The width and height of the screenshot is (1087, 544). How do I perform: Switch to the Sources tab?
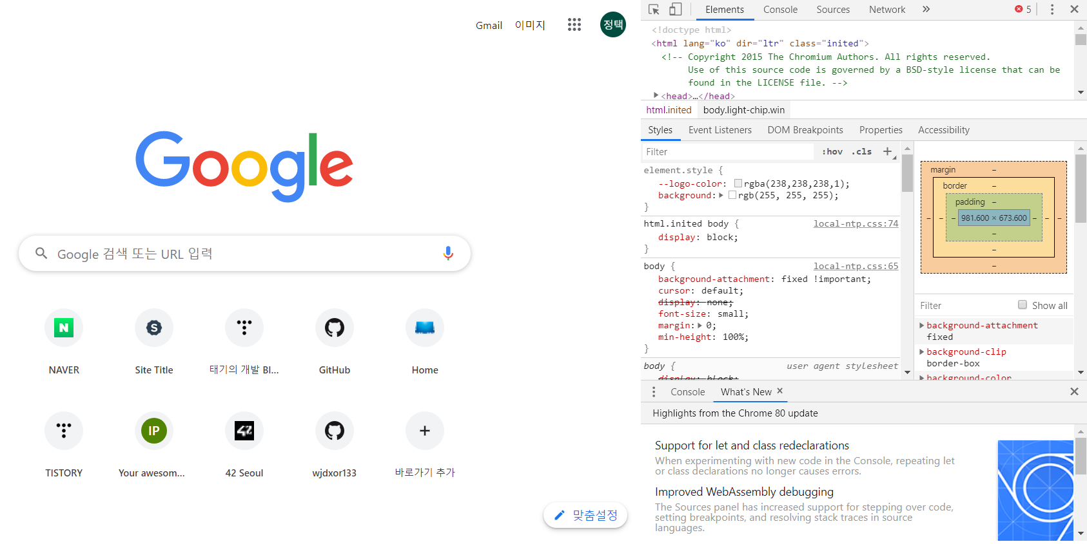pos(833,9)
